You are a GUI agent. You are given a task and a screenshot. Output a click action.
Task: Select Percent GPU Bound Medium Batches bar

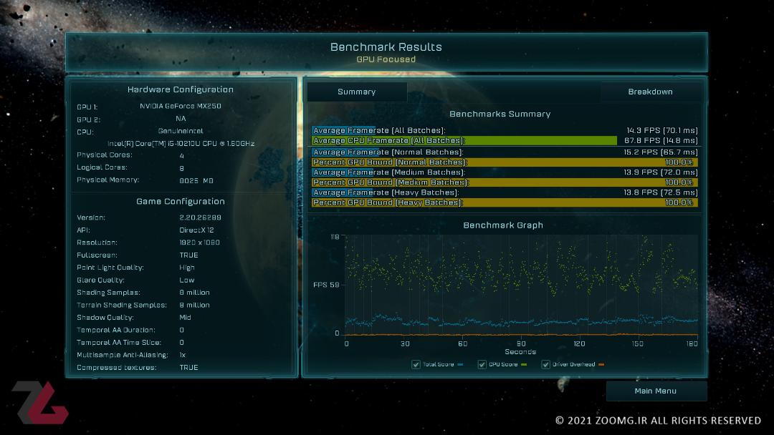[x=505, y=182]
